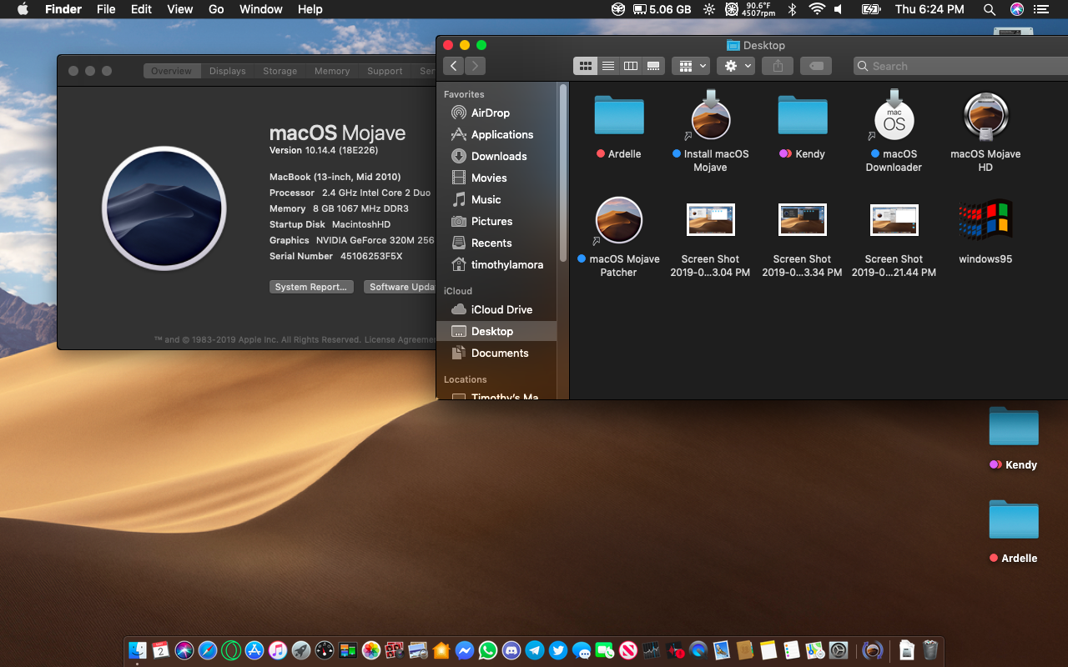Open Spotlight search in menu bar
Viewport: 1068px width, 667px height.
point(990,9)
